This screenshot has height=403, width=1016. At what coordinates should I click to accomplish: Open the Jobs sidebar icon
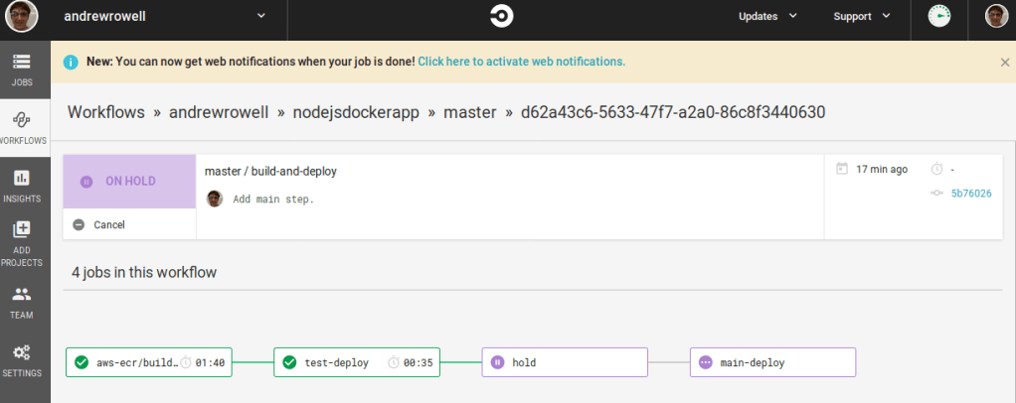(22, 68)
